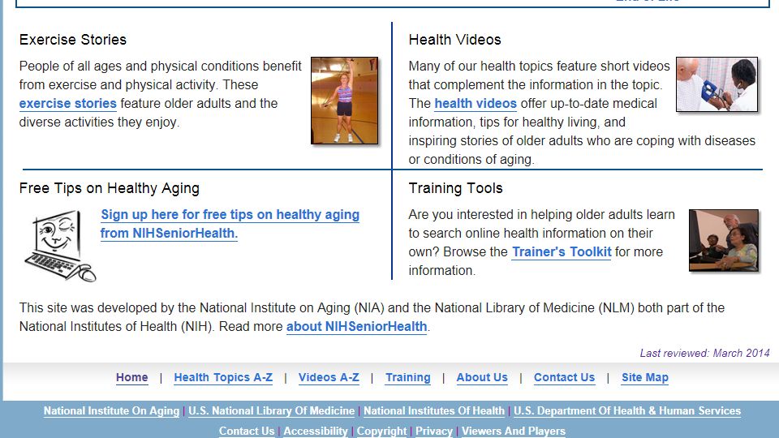
Task: Click Contact Us in blue footer
Action: 247,431
